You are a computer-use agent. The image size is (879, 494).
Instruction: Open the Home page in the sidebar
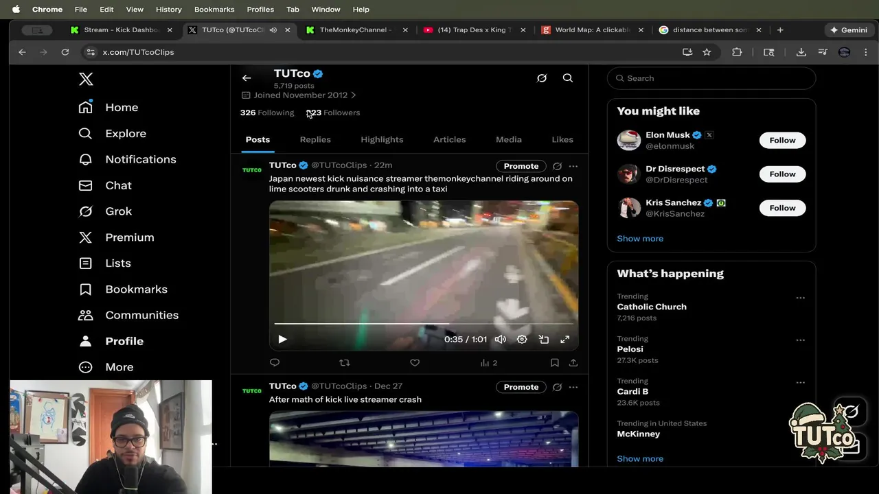click(x=109, y=107)
